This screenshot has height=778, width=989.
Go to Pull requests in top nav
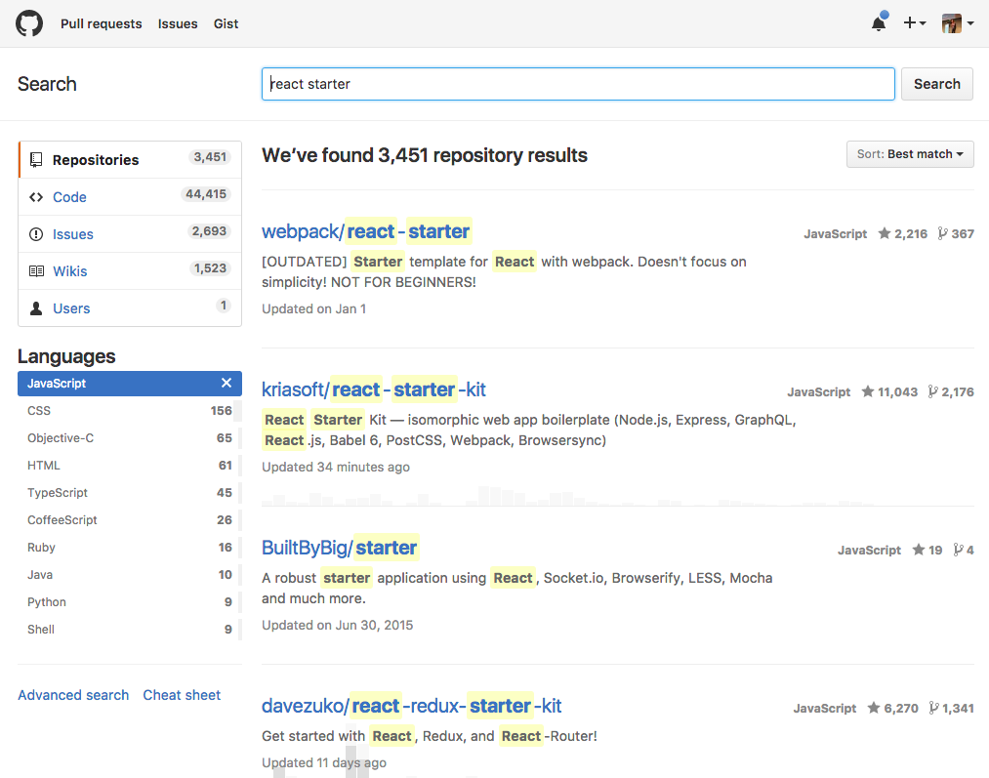101,24
